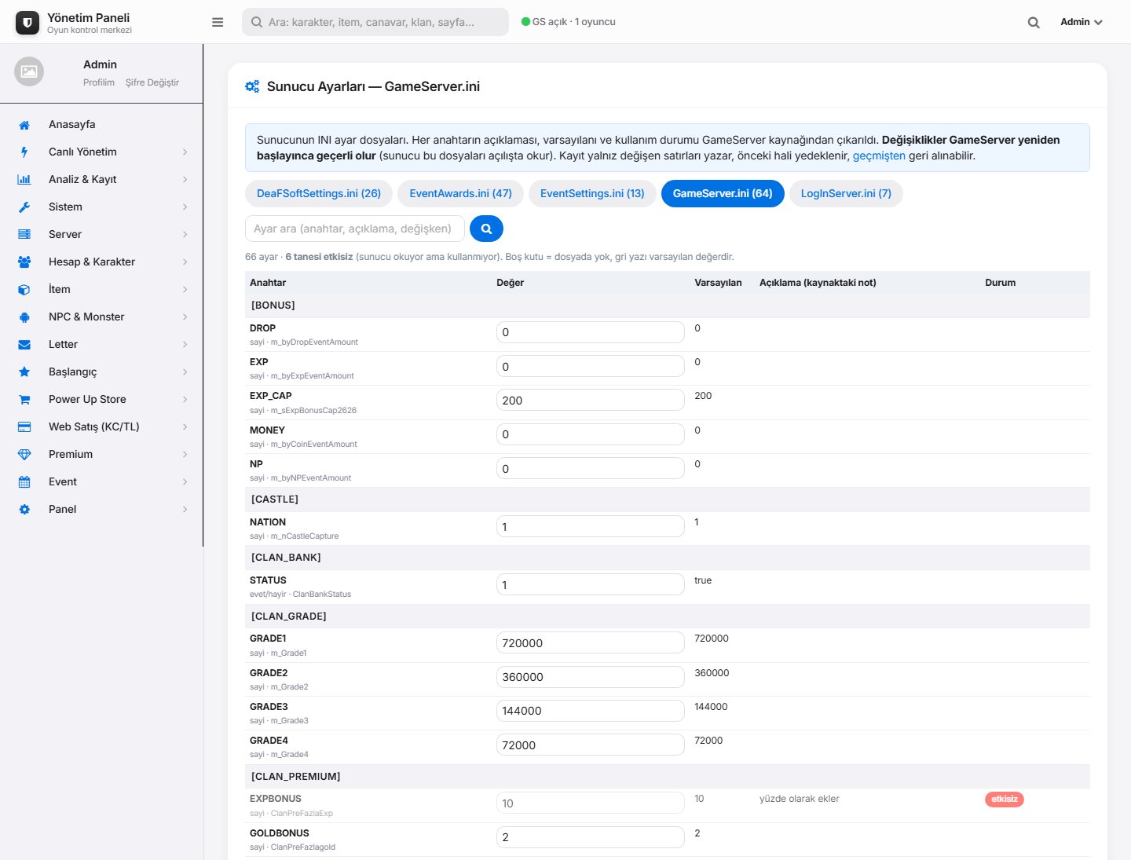Toggle the hamburger menu icon
Viewport: 1131px width, 860px height.
(218, 22)
